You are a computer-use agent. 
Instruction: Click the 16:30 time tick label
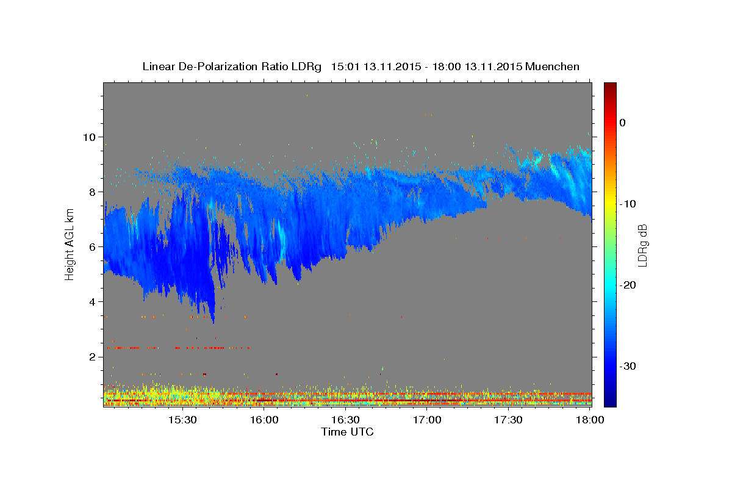(345, 420)
